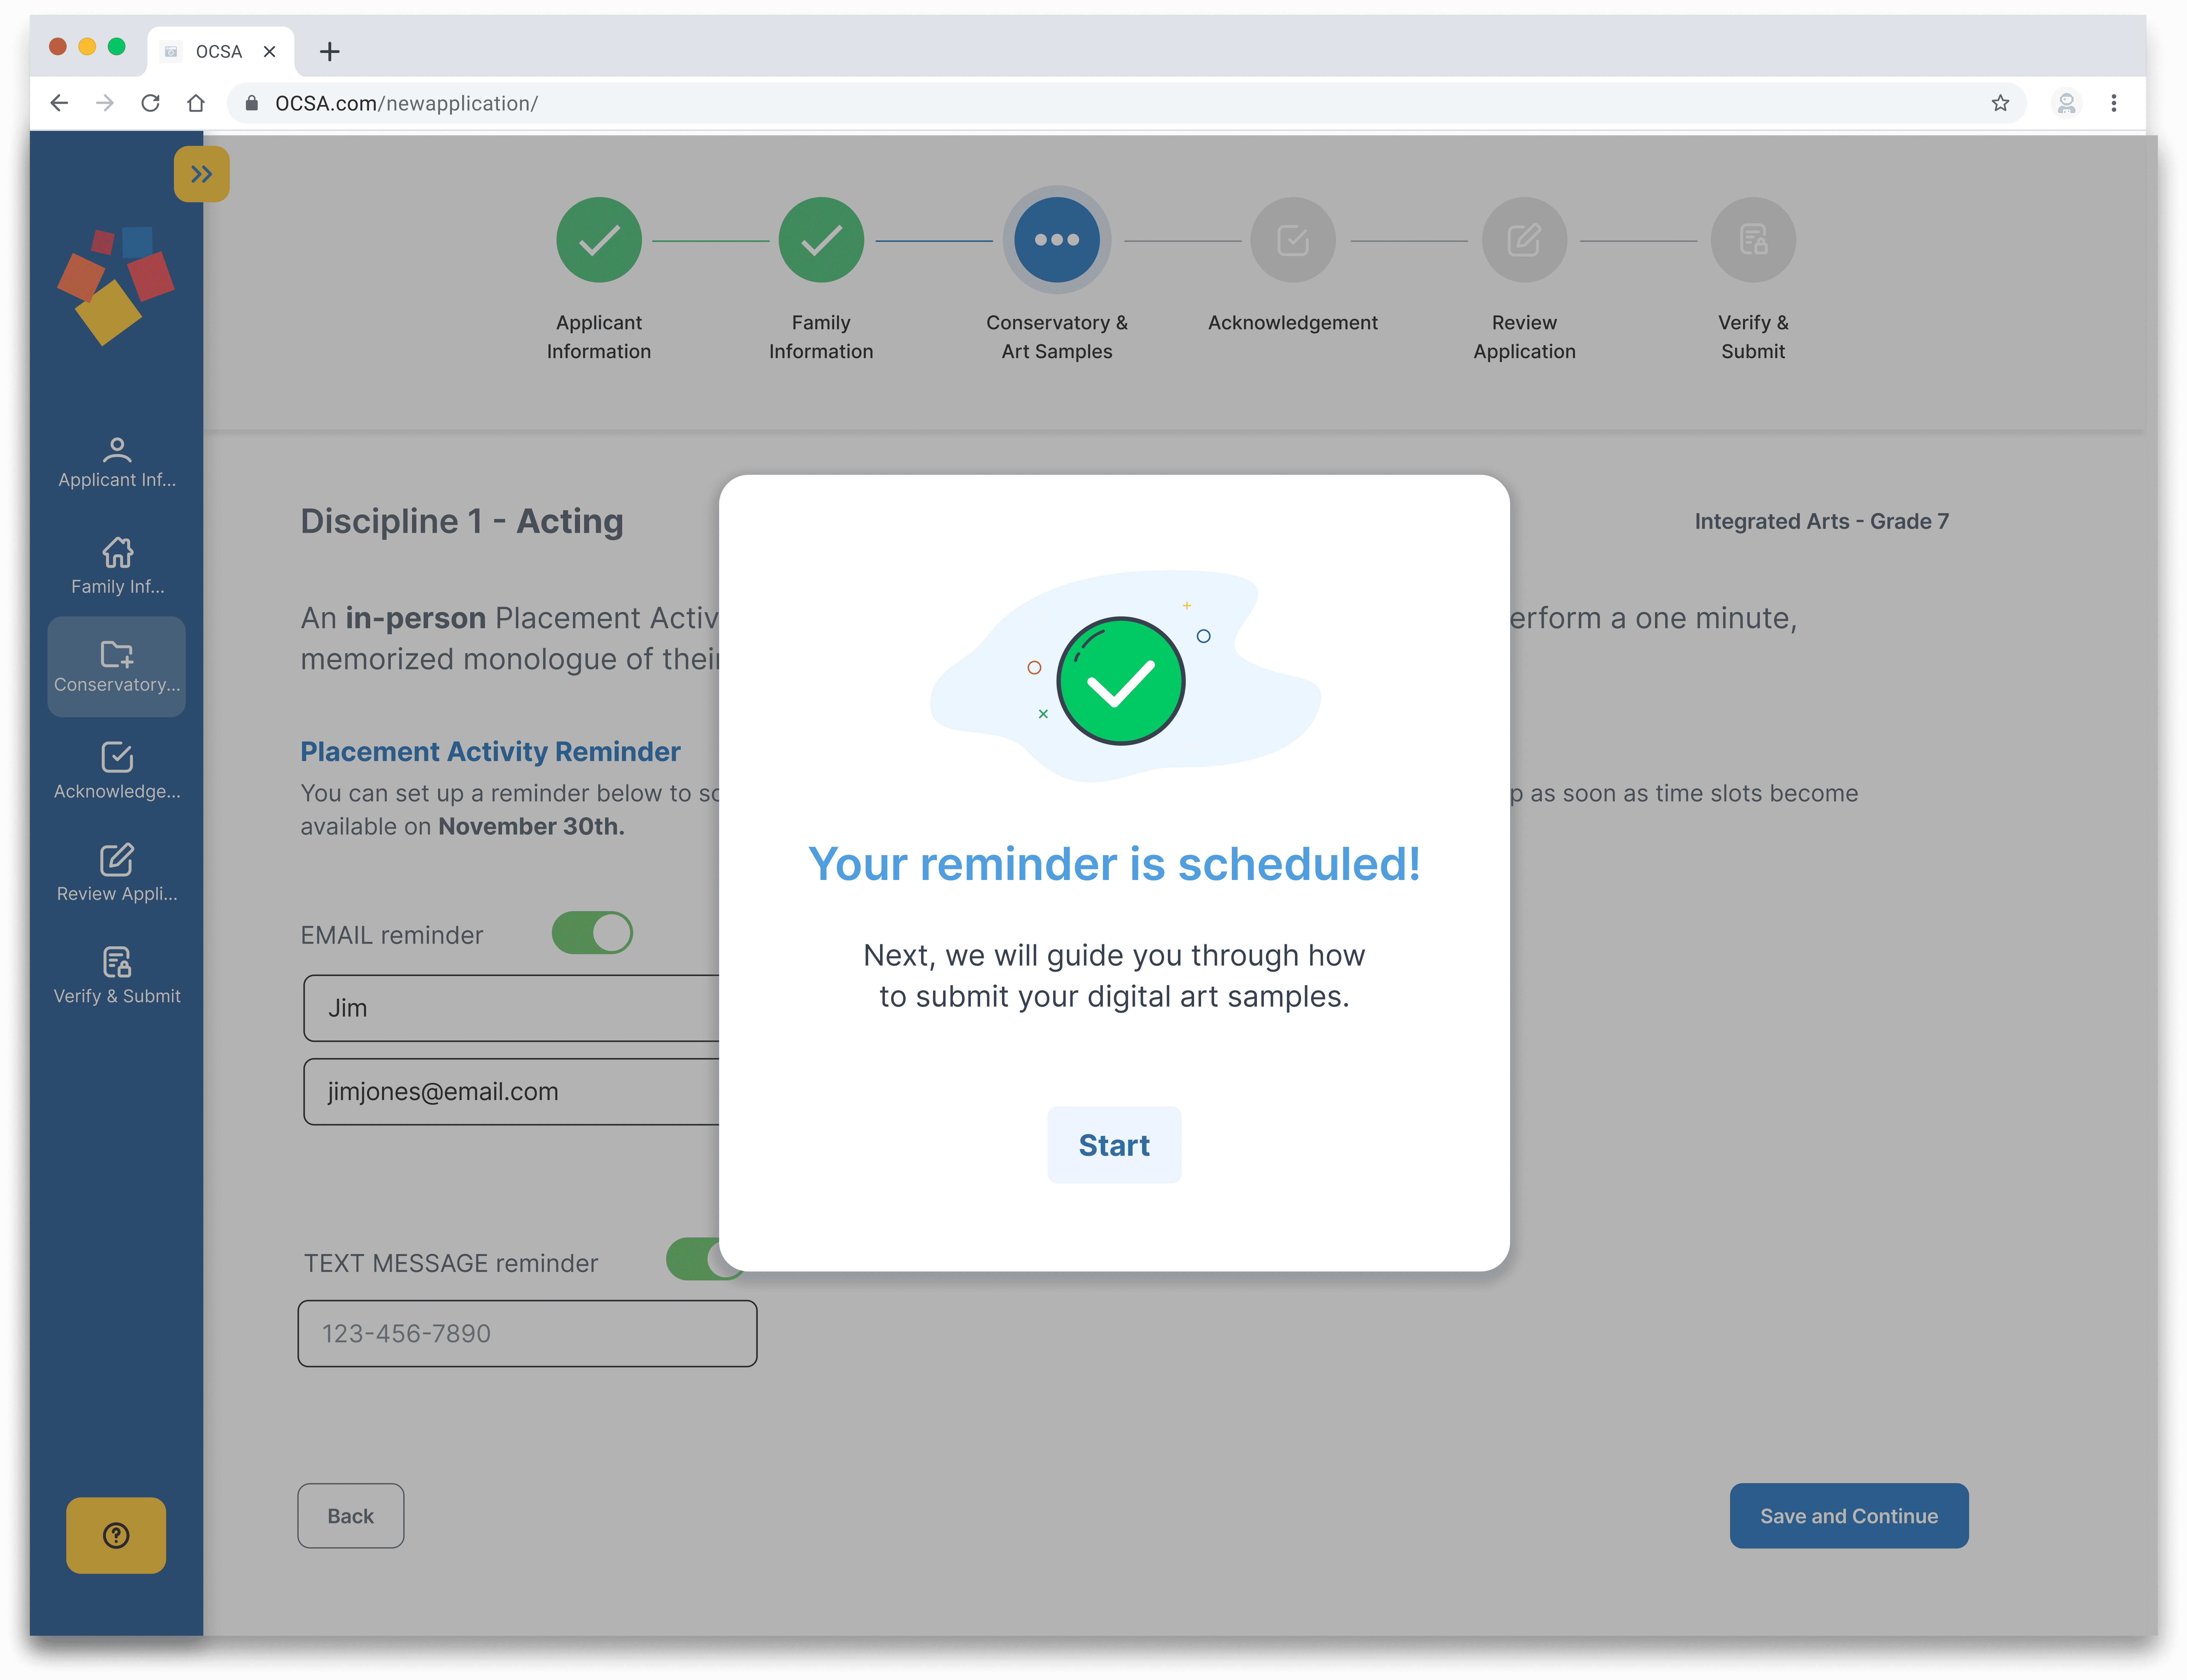Click the Family Information completed step circle

pos(821,240)
